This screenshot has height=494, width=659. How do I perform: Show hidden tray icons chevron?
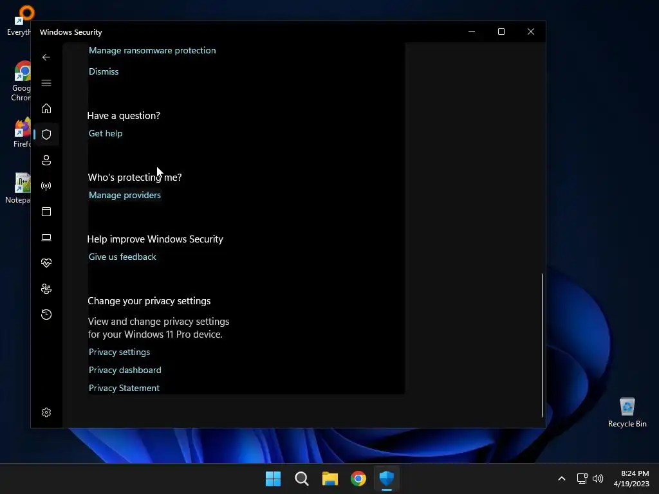point(561,479)
